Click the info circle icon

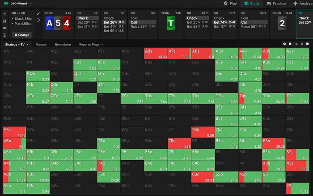pyautogui.click(x=38, y=20)
